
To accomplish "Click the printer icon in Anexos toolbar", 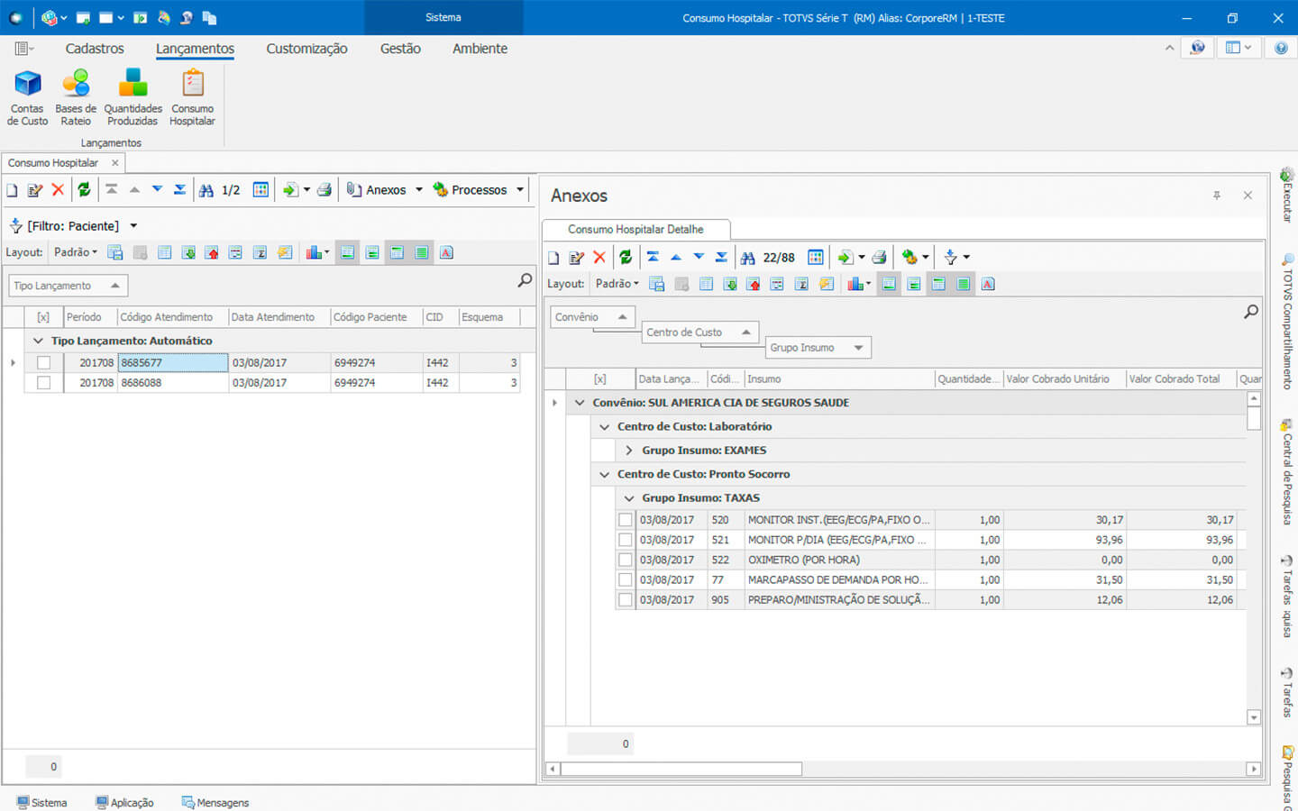I will tap(879, 258).
